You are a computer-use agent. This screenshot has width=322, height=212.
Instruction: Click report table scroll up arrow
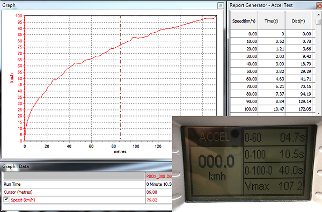(x=318, y=14)
